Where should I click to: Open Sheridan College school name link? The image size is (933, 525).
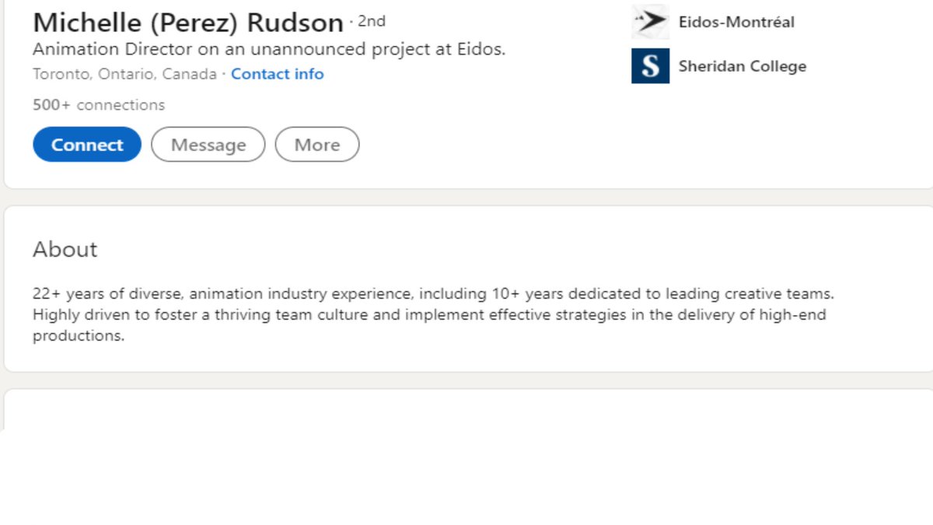click(742, 66)
